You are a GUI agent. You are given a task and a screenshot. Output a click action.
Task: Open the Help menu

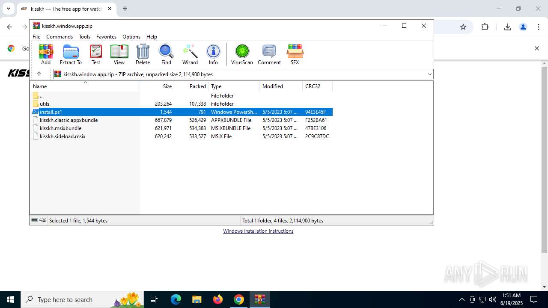pyautogui.click(x=152, y=37)
